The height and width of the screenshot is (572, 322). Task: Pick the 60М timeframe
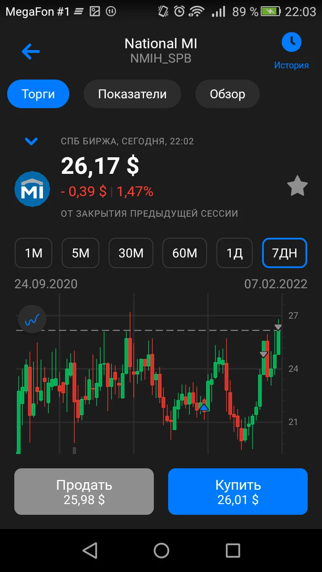(185, 253)
